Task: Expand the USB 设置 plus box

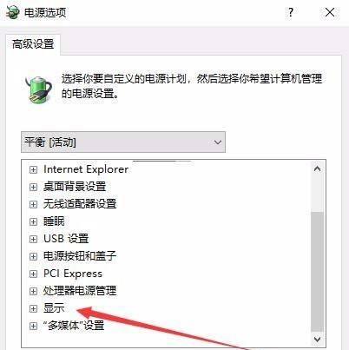Action: (x=33, y=239)
